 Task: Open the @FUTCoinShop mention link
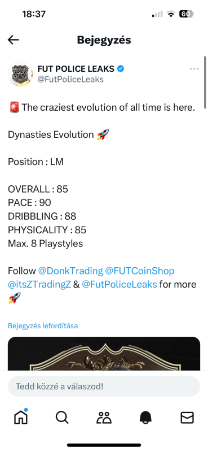pos(140,271)
